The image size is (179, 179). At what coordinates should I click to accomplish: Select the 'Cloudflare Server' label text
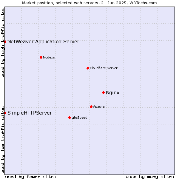(104, 68)
